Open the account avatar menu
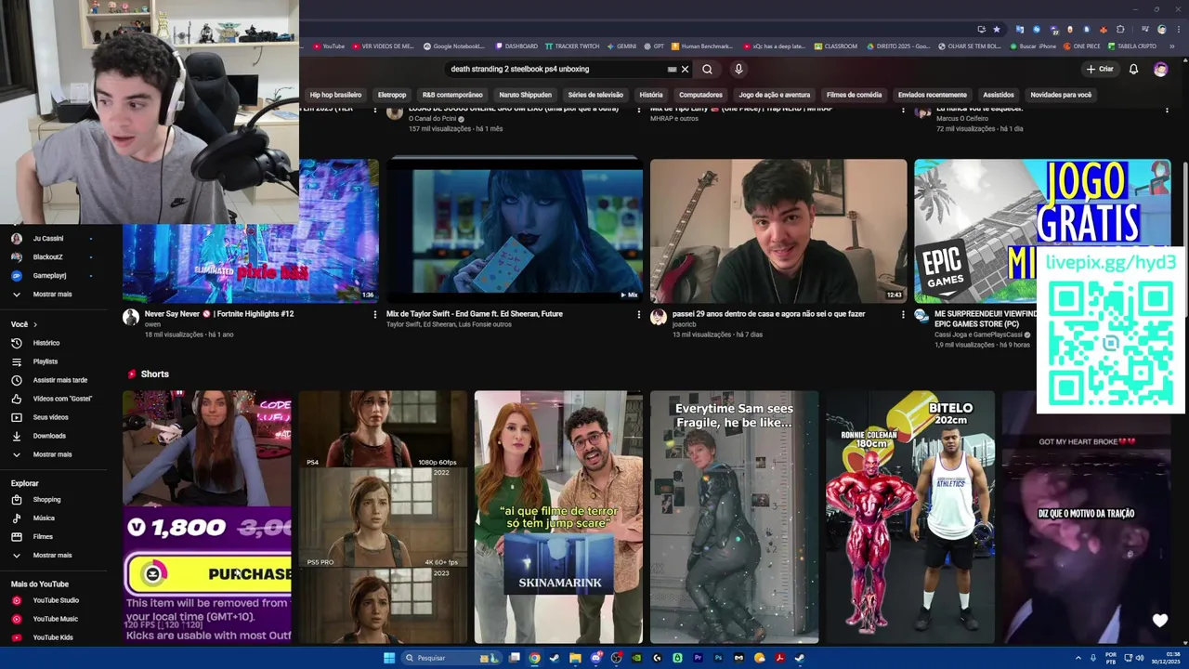 click(x=1160, y=69)
